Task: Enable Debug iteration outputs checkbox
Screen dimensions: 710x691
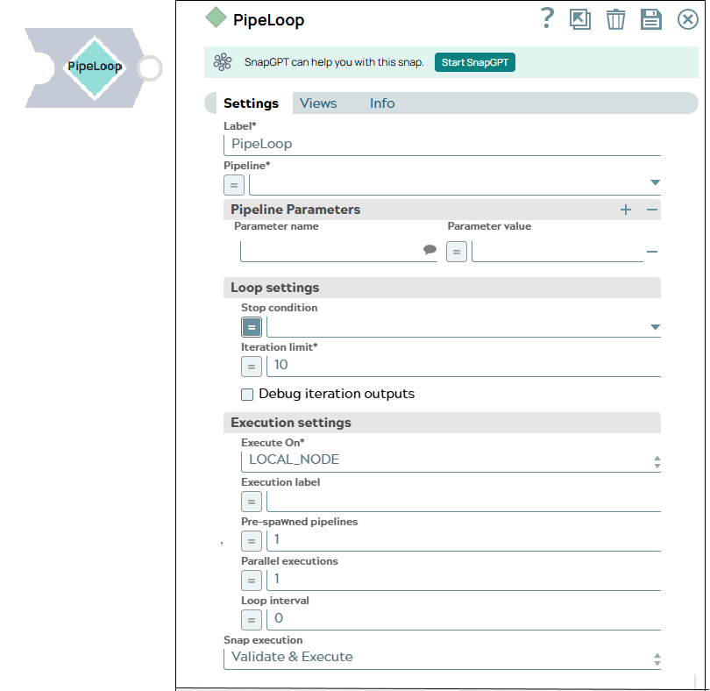Action: (247, 395)
